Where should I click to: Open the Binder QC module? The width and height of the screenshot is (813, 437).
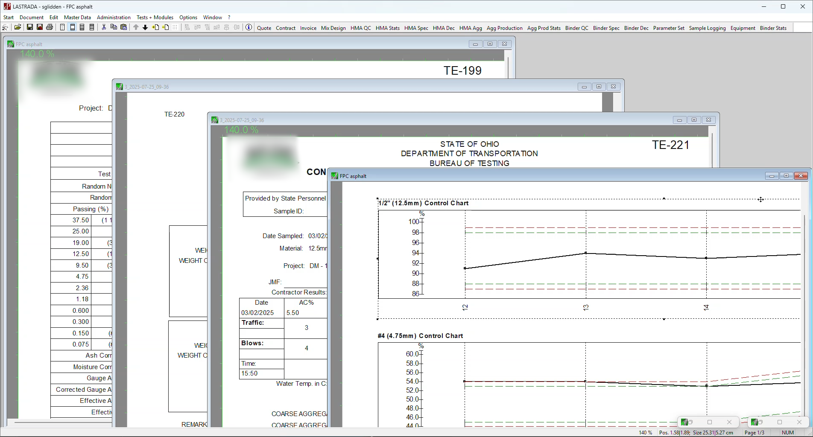point(577,28)
